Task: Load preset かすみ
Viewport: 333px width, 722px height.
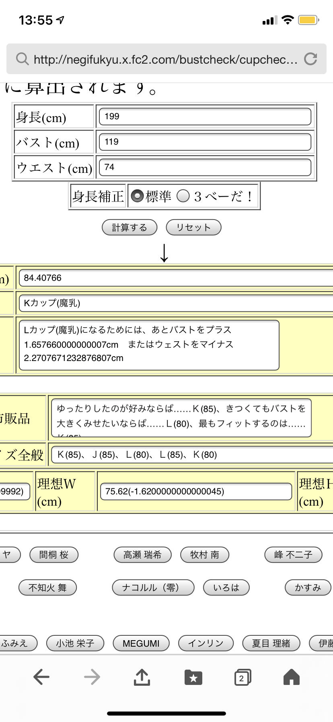Action: 308,587
